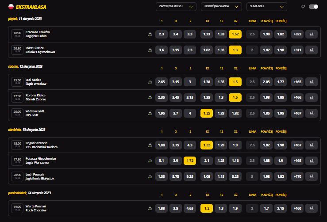327x222 pixels.
Task: Open statistics icon for Puszcza Niepołomice match
Action: [312, 161]
